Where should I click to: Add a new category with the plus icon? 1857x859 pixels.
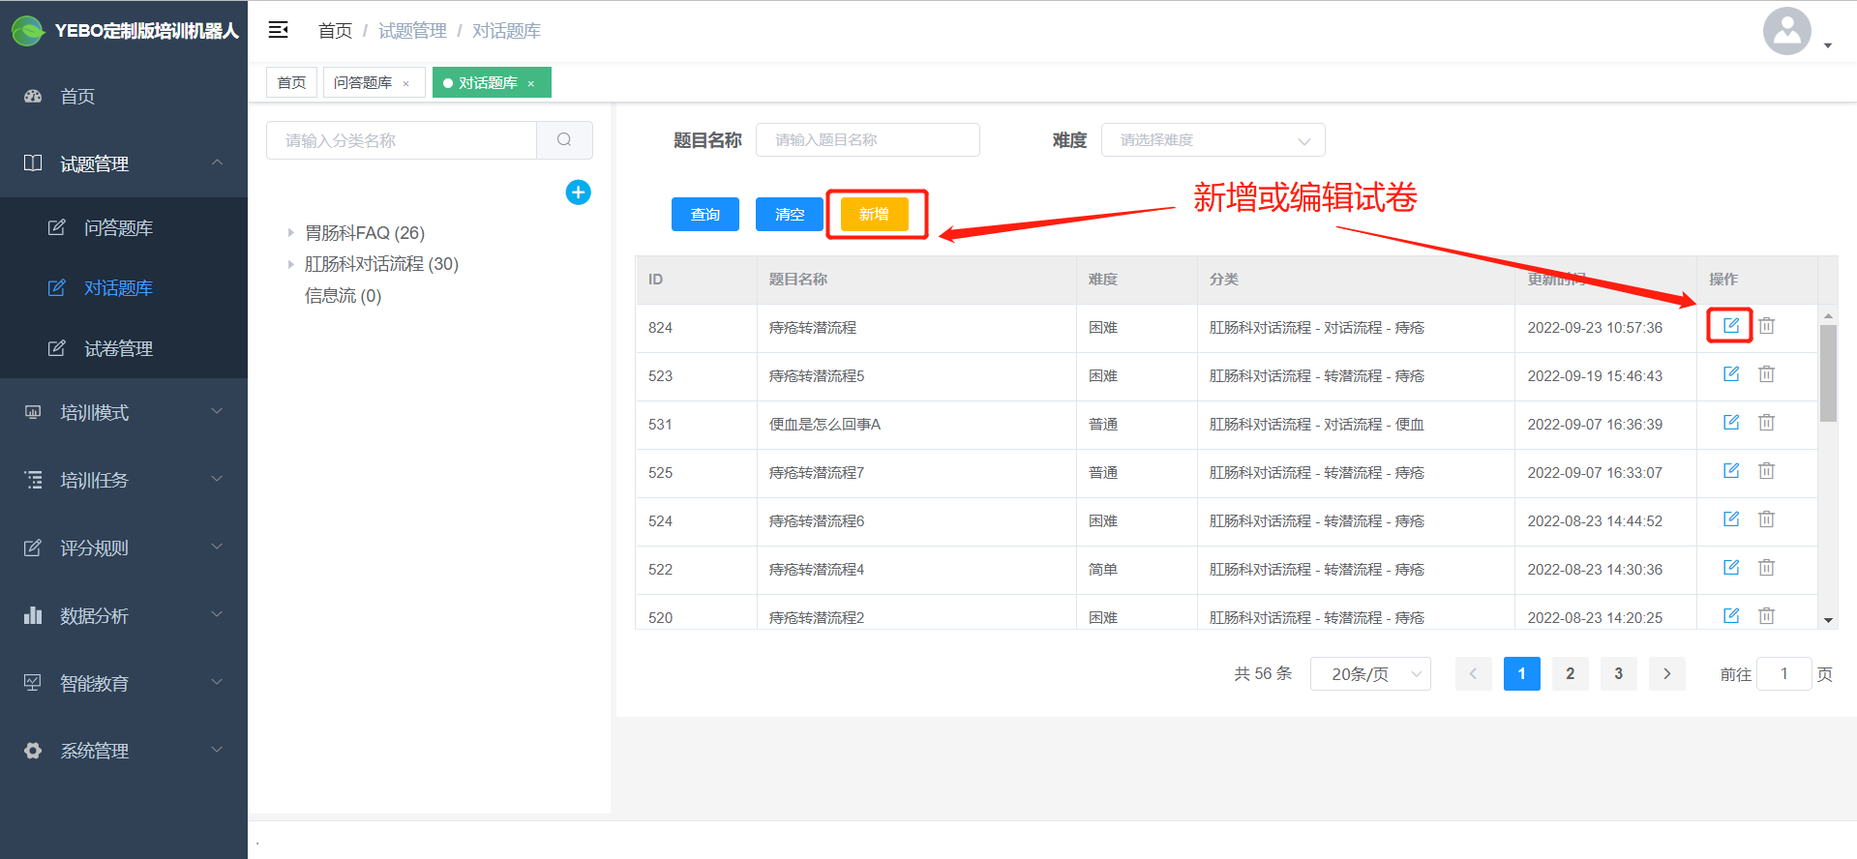(578, 193)
